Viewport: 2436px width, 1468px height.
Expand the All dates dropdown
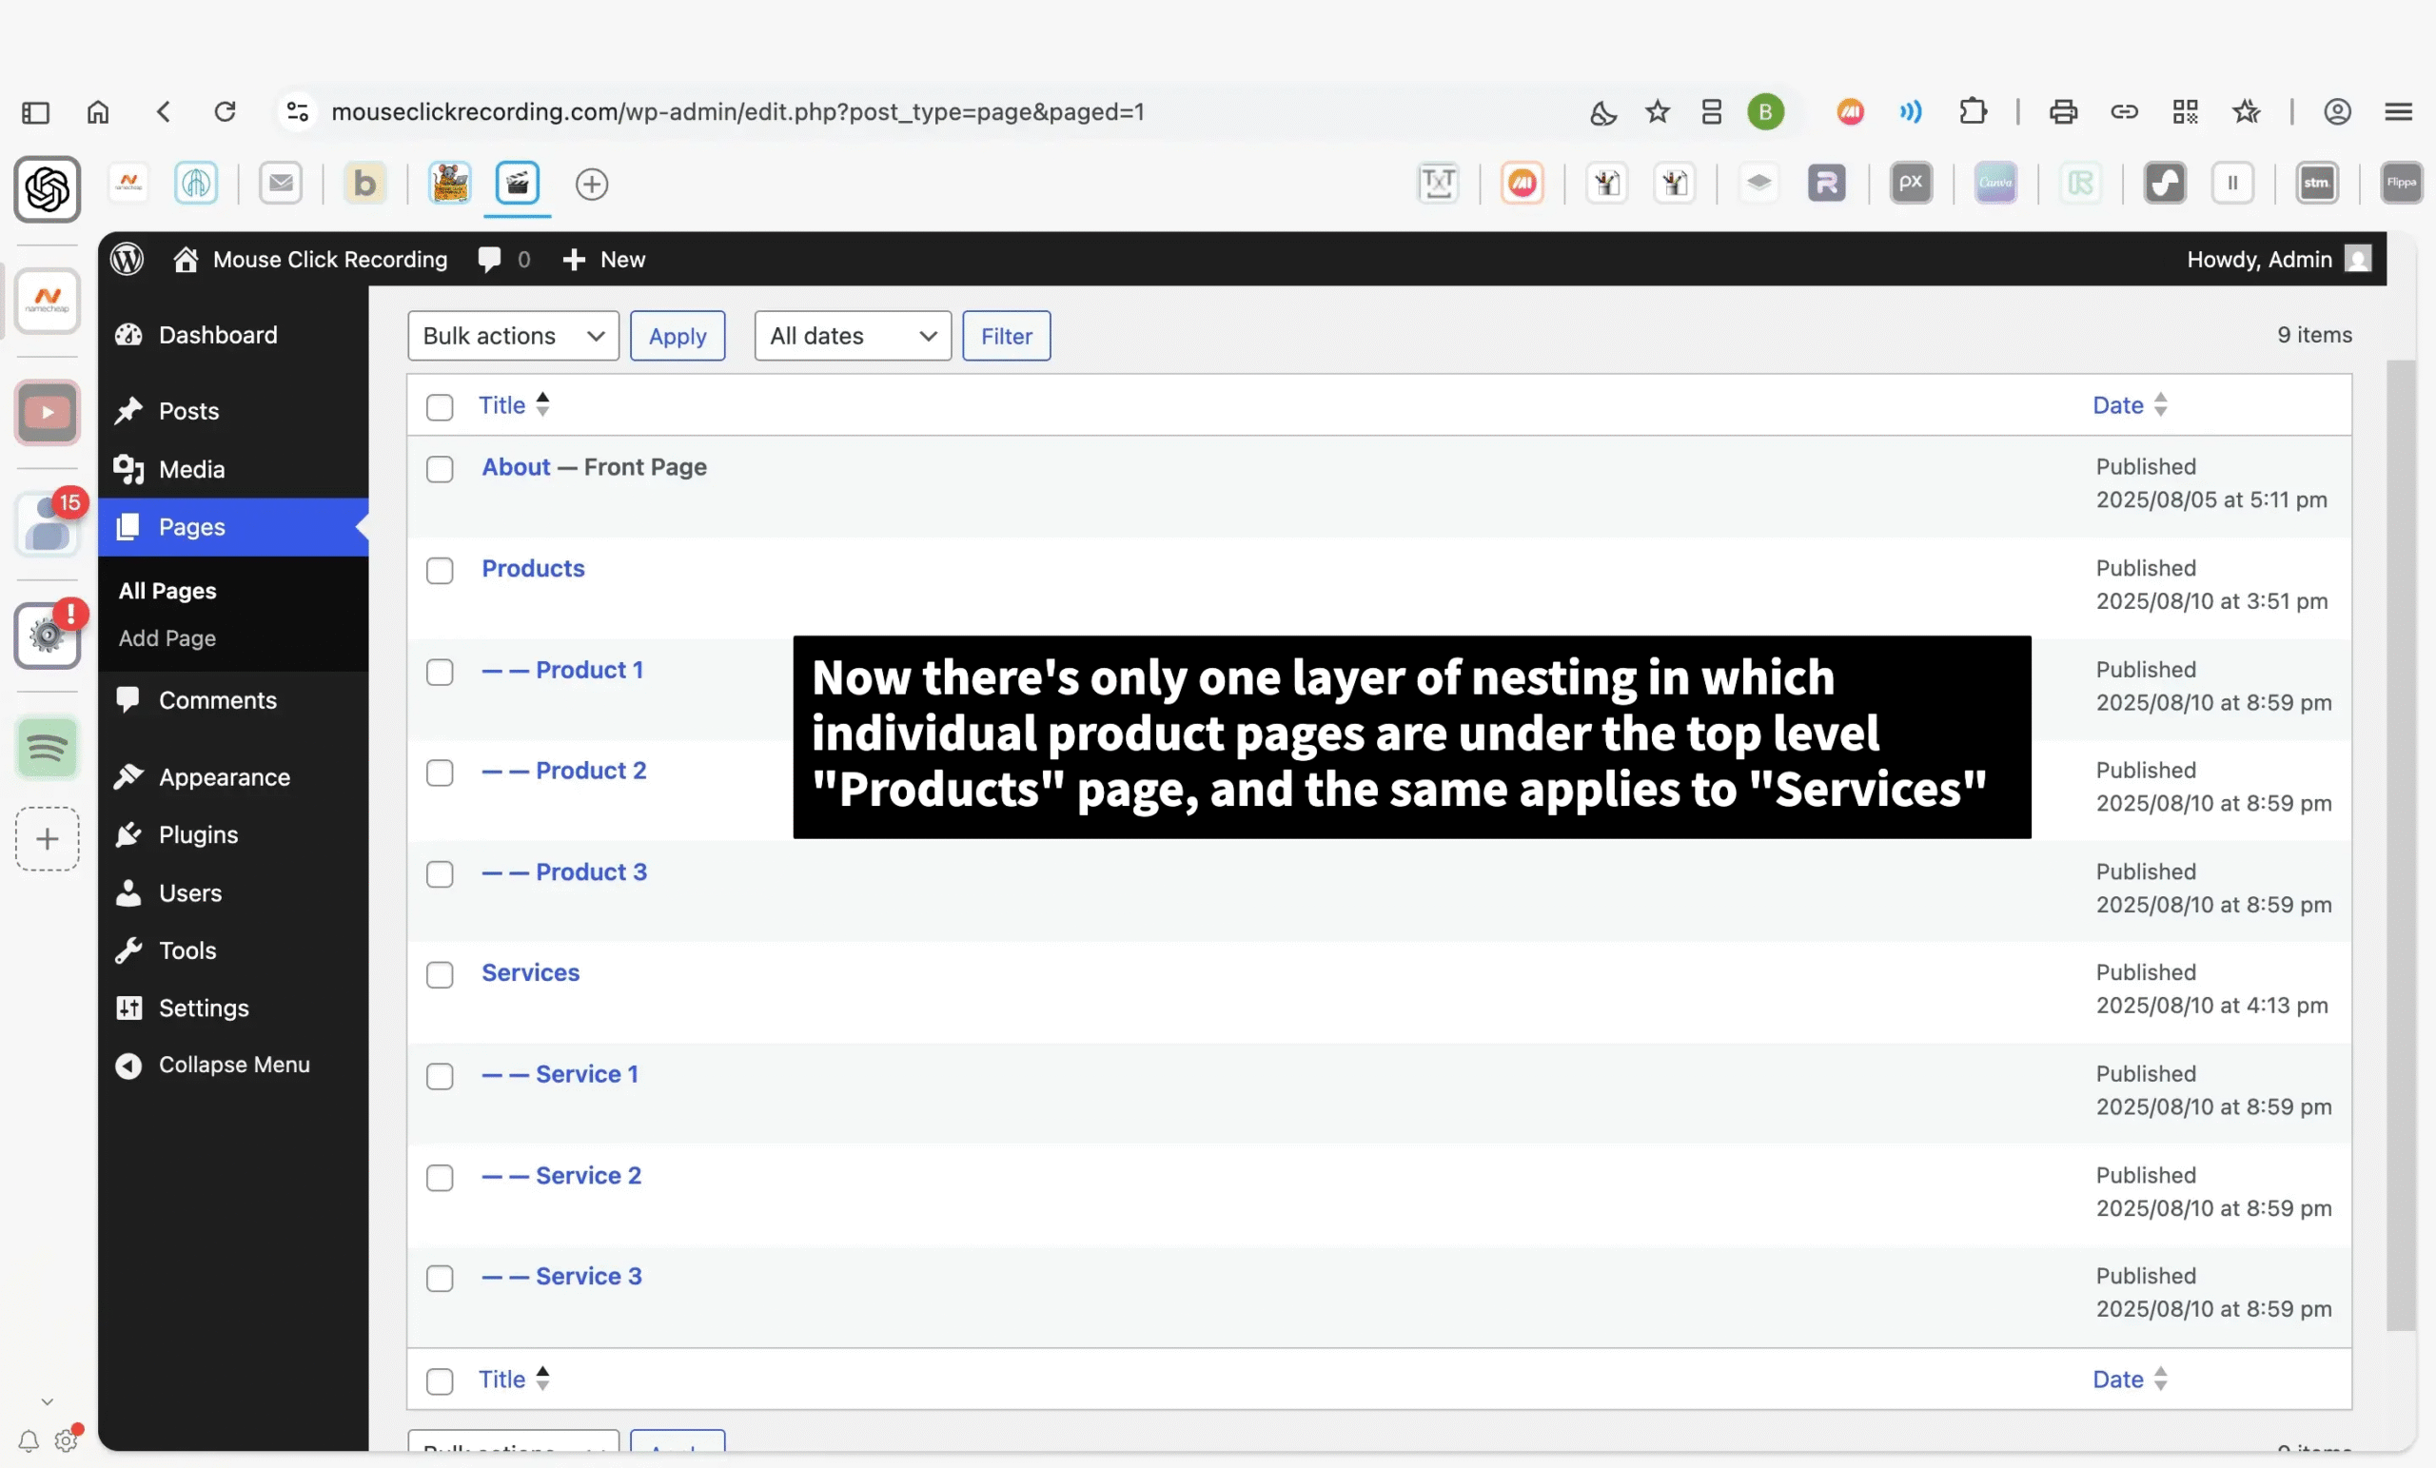click(853, 336)
